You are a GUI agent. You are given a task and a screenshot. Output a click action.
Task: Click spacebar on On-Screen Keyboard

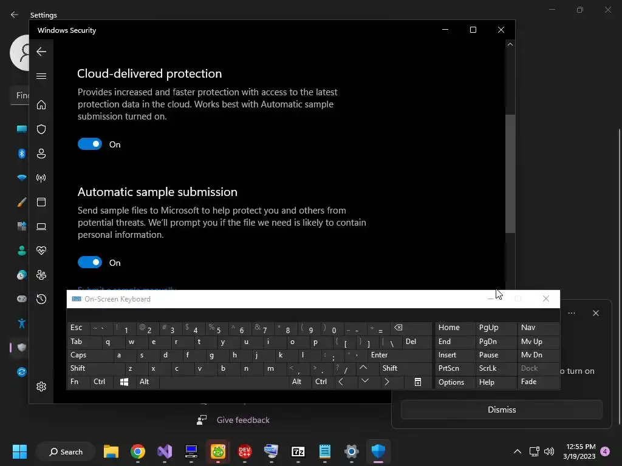click(224, 382)
